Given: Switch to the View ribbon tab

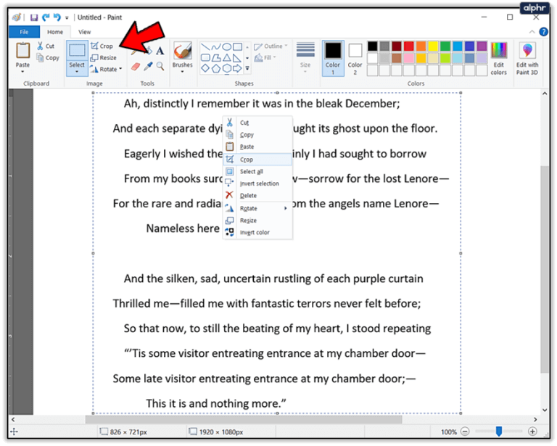Looking at the screenshot, I should click(x=84, y=32).
